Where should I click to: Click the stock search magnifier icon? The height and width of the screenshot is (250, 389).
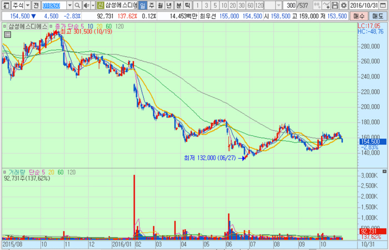point(77,5)
